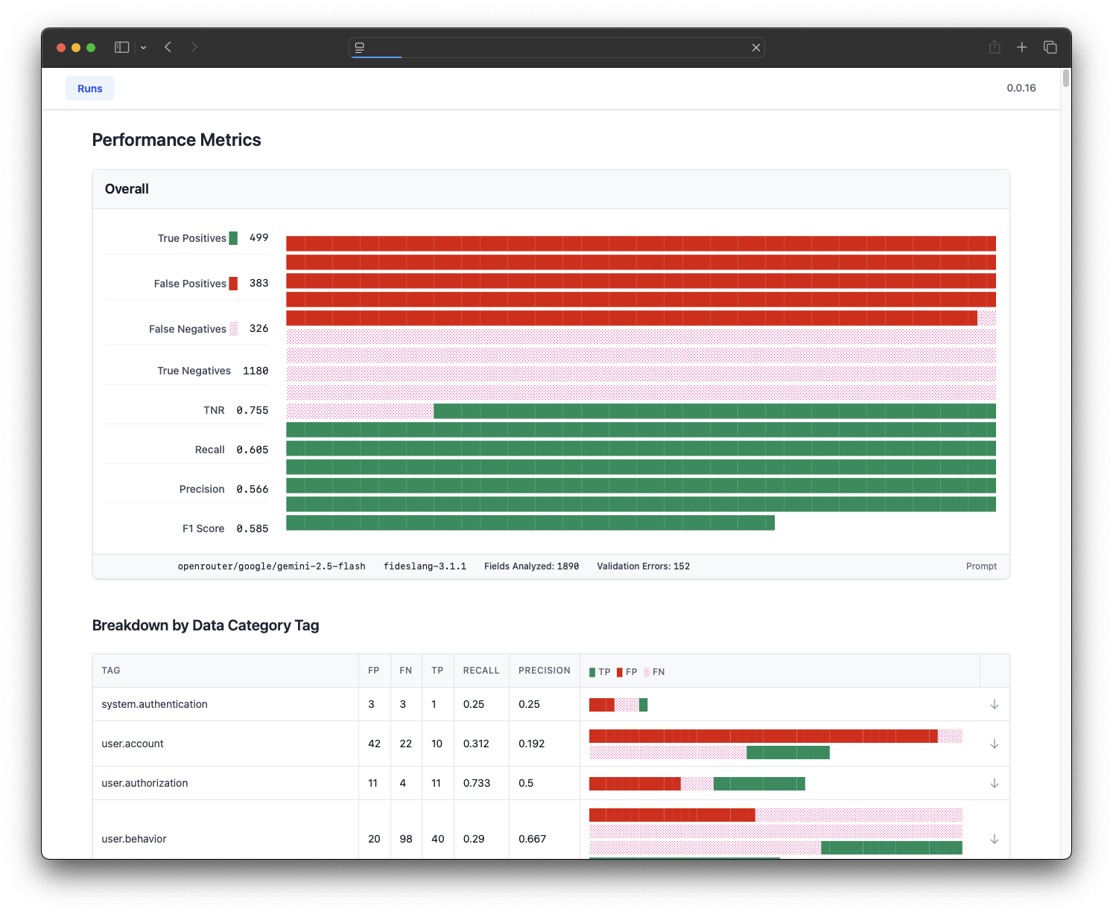The image size is (1113, 914).
Task: Click the browser forward arrow
Action: click(194, 47)
